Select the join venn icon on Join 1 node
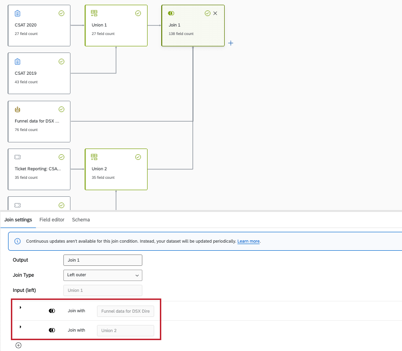402x351 pixels. pos(171,13)
